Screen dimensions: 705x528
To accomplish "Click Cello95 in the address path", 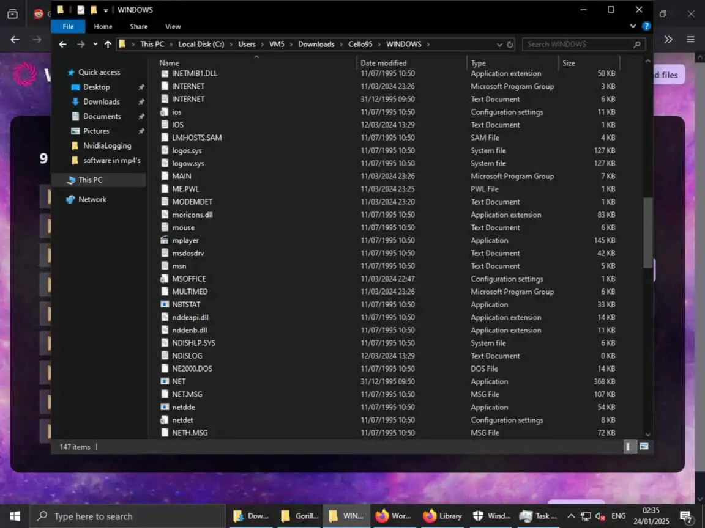I will pyautogui.click(x=360, y=44).
